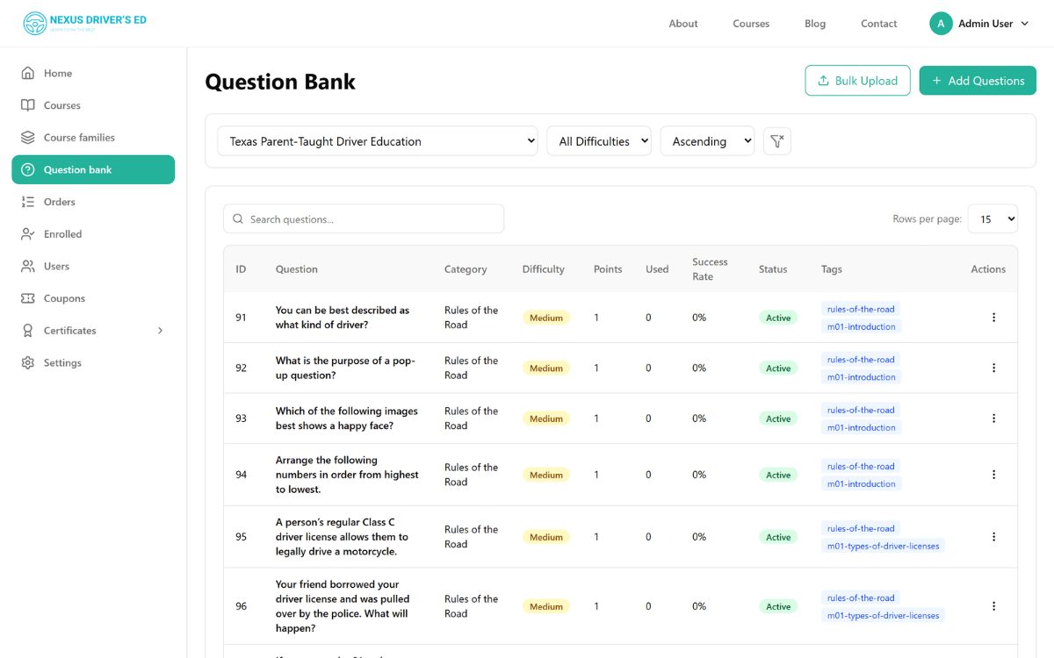Click the Difficulty column header
Screen dimensions: 1054x658
click(x=543, y=269)
